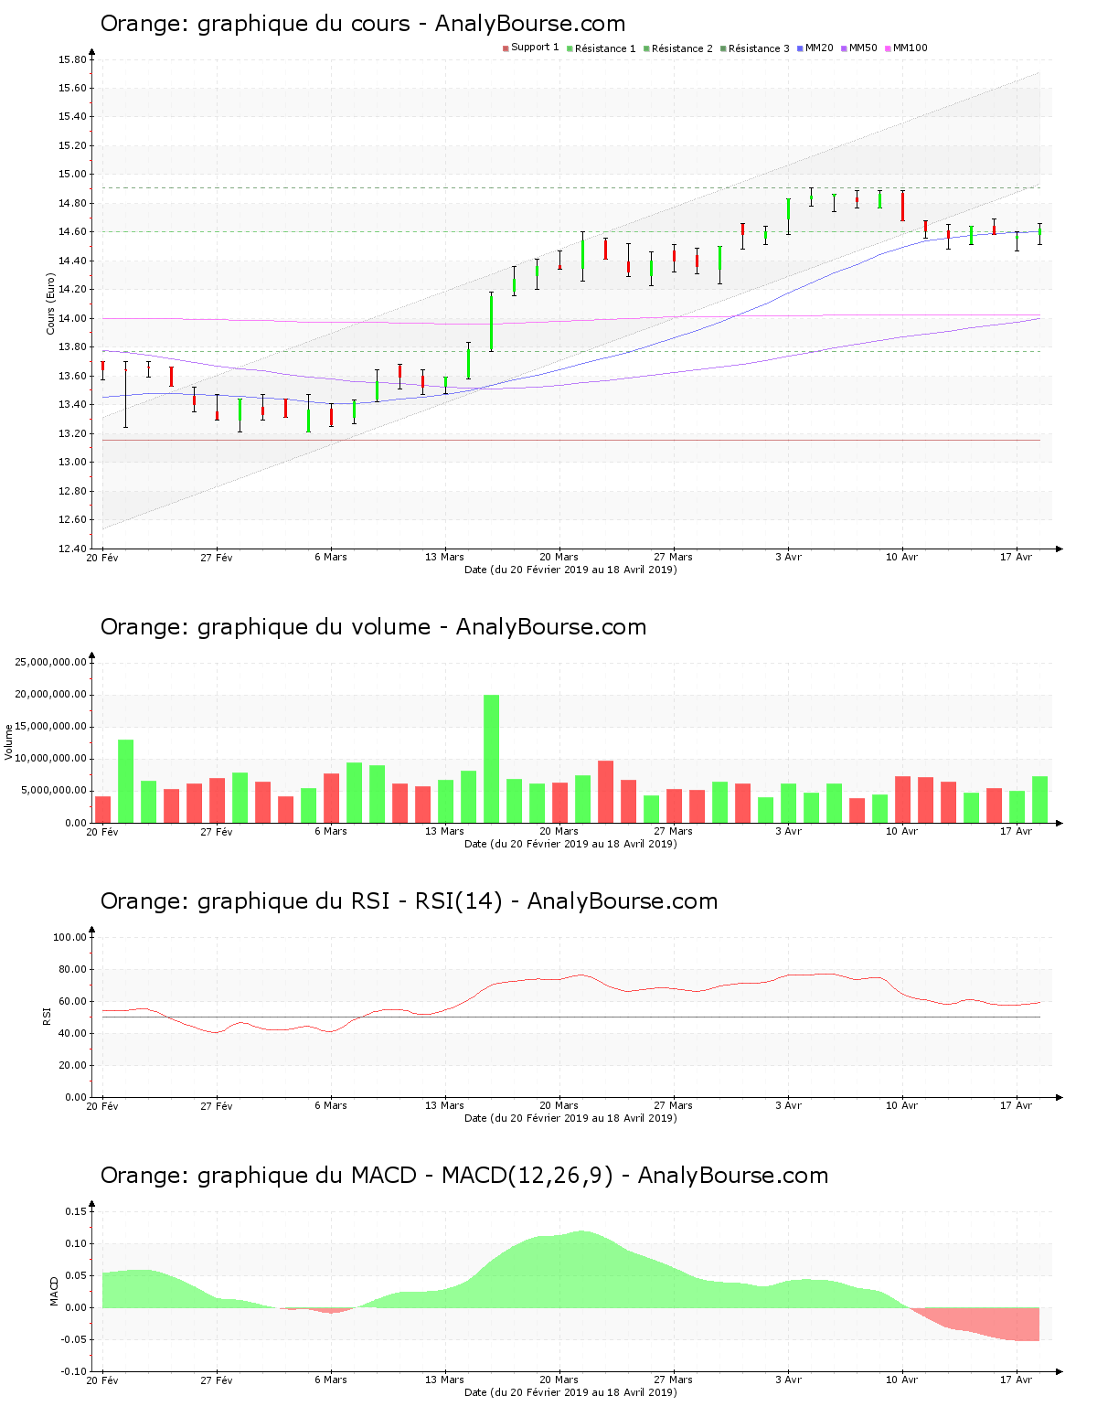
Task: Click the MM20 legend label
Action: click(x=819, y=48)
